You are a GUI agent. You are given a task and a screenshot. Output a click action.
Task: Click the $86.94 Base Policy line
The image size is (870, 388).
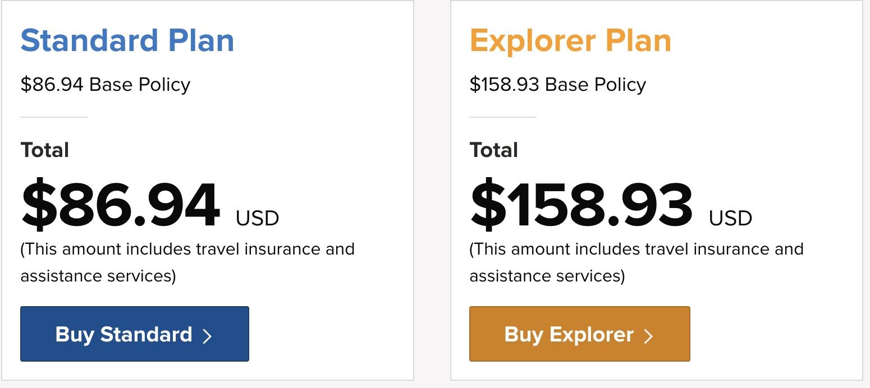click(x=106, y=85)
